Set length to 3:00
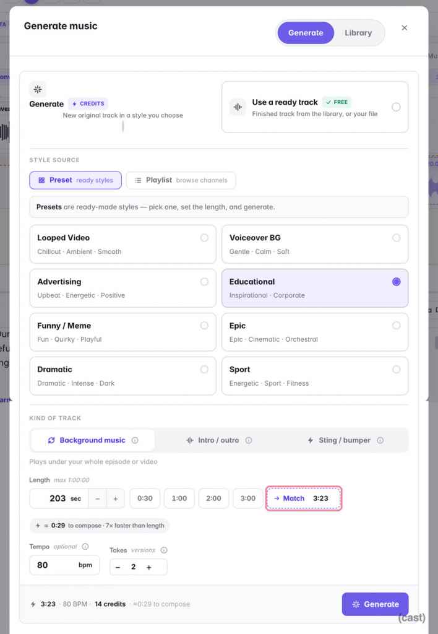This screenshot has height=634, width=438. [x=248, y=498]
